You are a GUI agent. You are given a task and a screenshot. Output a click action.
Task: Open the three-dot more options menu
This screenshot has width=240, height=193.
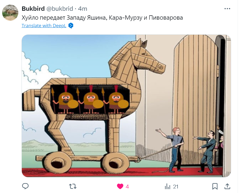[x=227, y=9]
